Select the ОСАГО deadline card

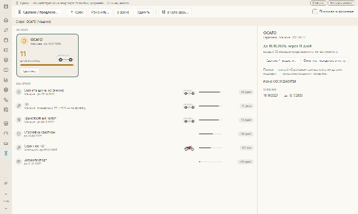[x=48, y=55]
